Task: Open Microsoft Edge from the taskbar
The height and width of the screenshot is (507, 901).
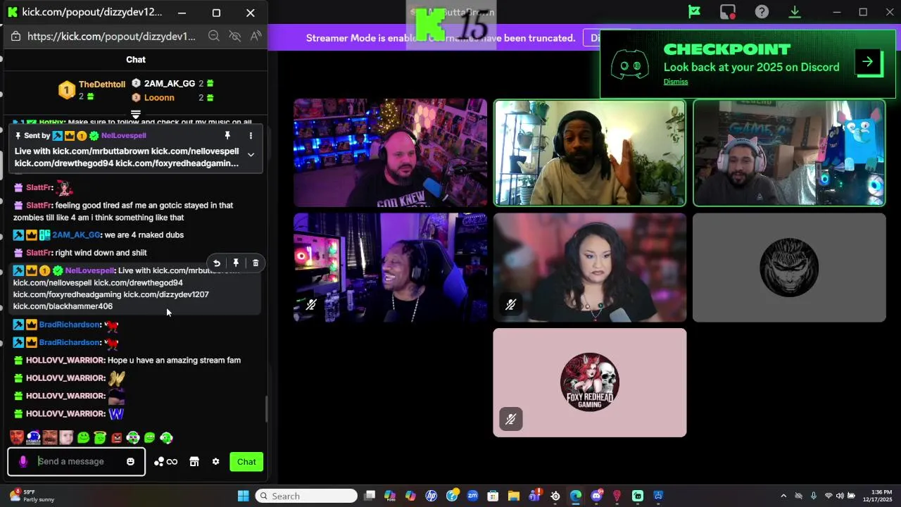Action: click(576, 496)
